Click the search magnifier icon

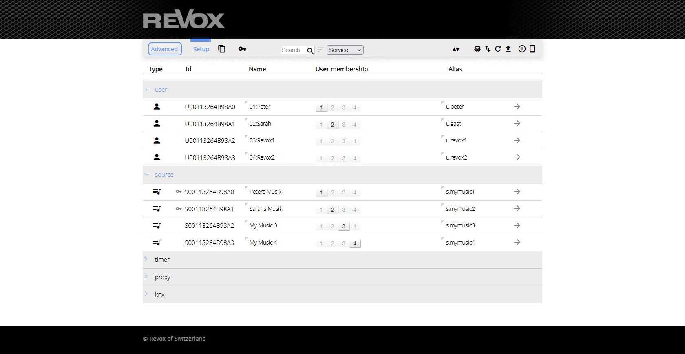[310, 50]
